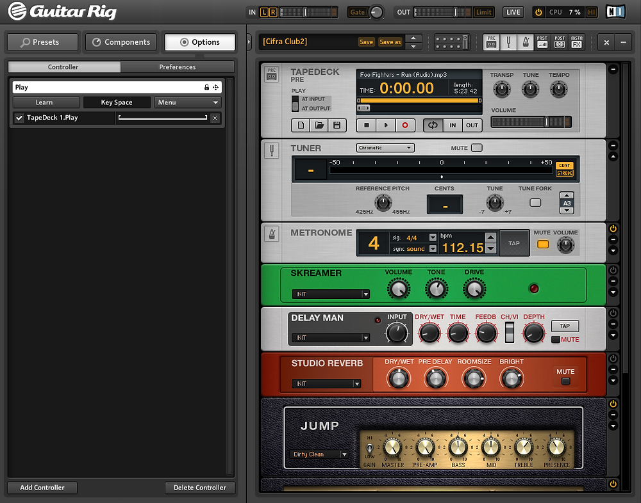Click the Tapedeck save disk icon

pyautogui.click(x=337, y=125)
